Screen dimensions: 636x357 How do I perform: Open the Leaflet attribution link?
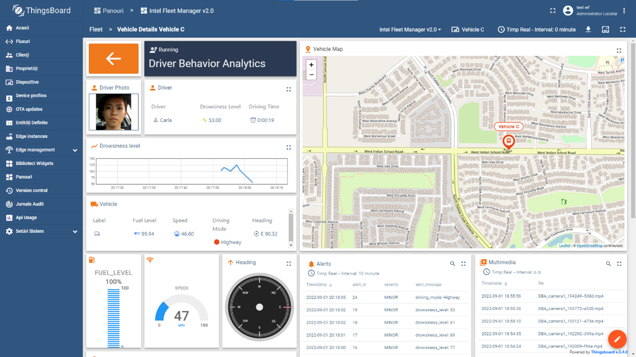pyautogui.click(x=564, y=246)
